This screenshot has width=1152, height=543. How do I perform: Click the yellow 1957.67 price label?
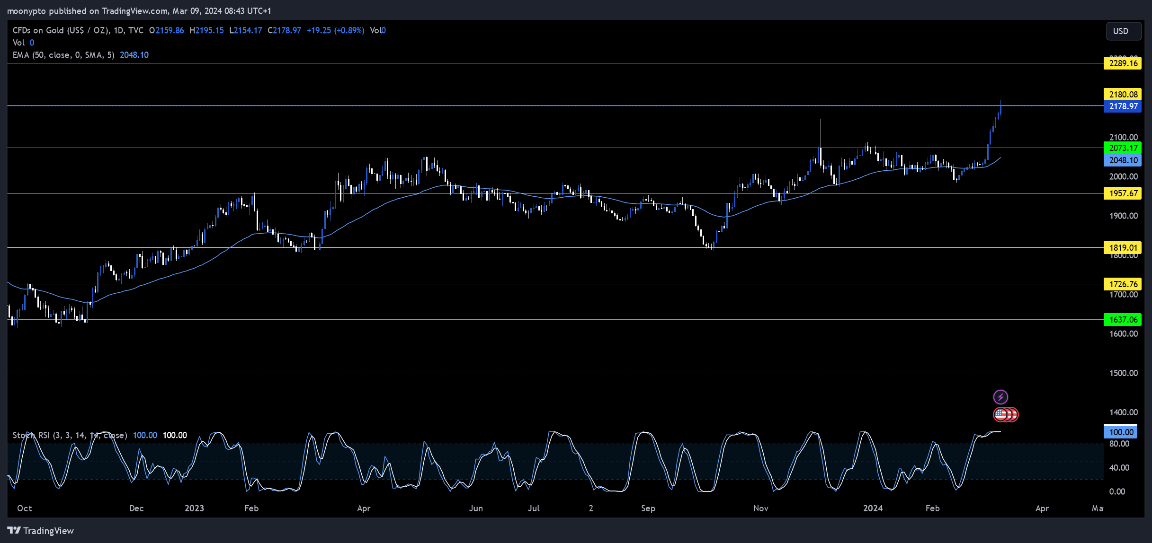1123,193
